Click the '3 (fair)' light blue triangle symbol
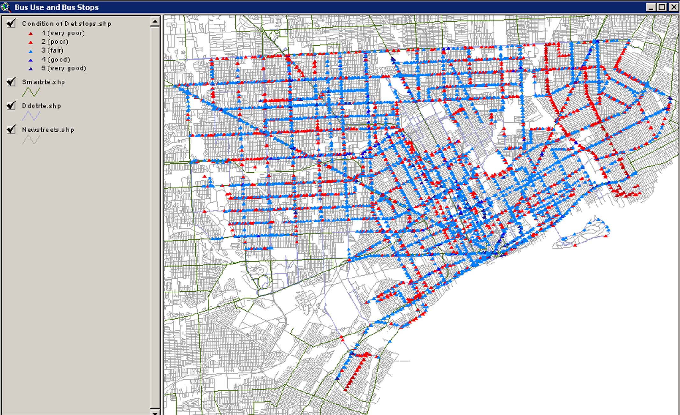The height and width of the screenshot is (415, 680). pyautogui.click(x=31, y=51)
